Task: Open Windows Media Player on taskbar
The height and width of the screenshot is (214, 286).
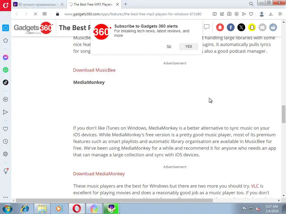Action: (x=59, y=208)
